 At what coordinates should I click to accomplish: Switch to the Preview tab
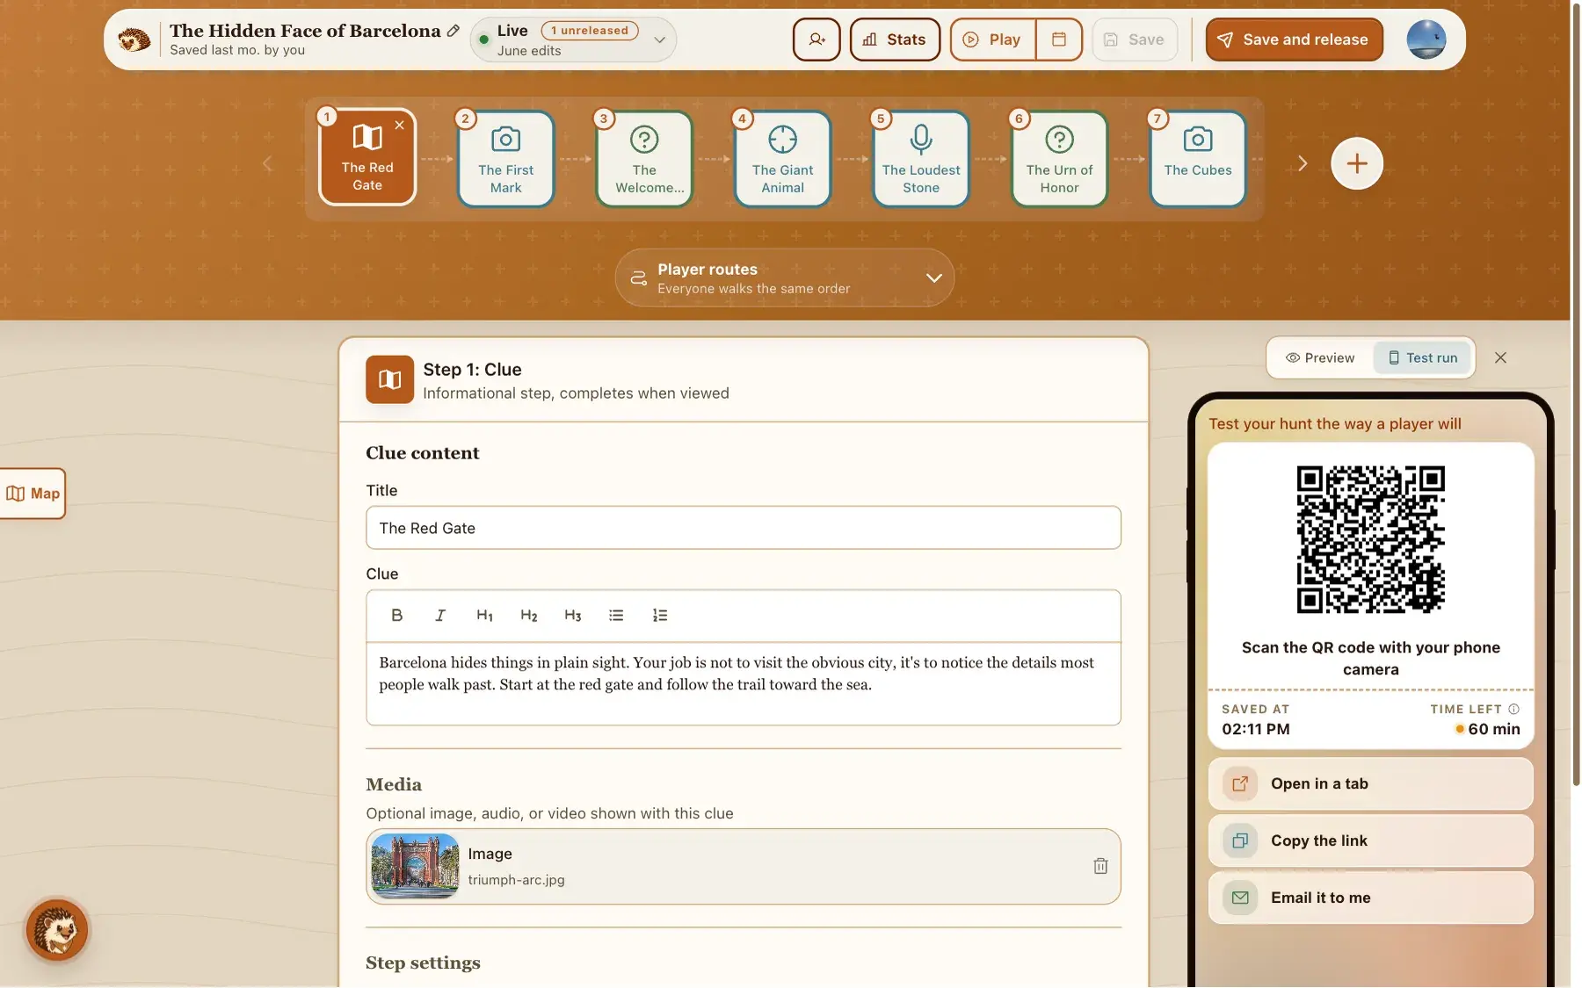click(x=1320, y=357)
